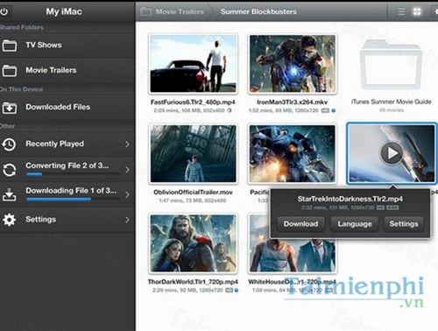This screenshot has height=331, width=438.
Task: Click the downloading progress bar
Action: 73,200
